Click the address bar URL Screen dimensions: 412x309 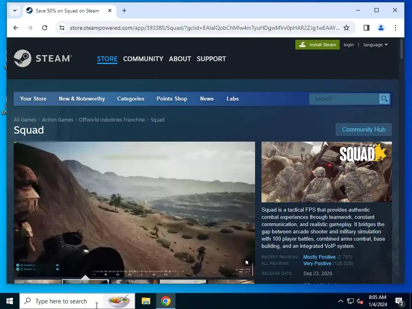click(204, 28)
